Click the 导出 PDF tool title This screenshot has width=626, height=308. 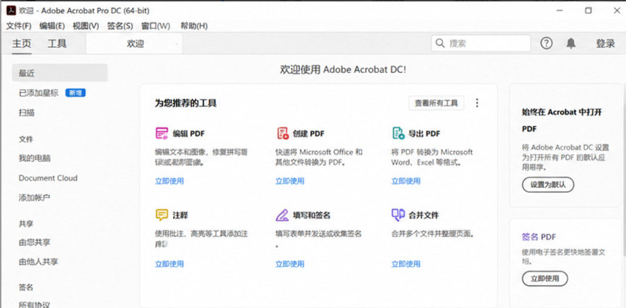(424, 133)
